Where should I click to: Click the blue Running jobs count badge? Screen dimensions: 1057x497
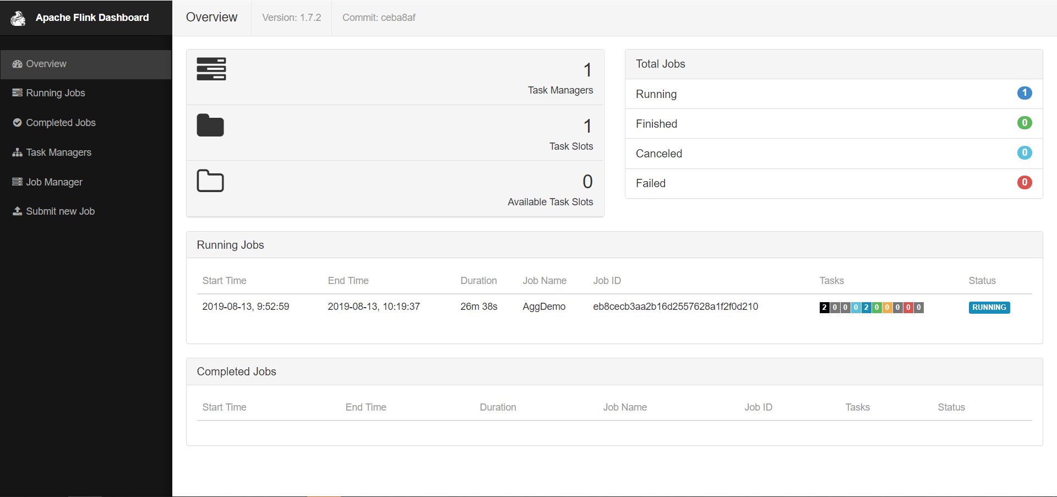1025,93
